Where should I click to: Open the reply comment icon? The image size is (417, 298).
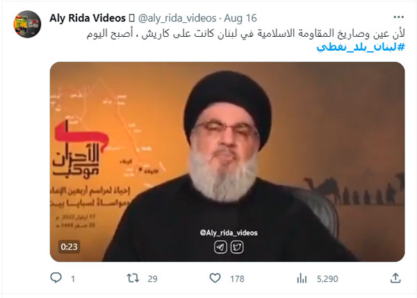pos(56,278)
